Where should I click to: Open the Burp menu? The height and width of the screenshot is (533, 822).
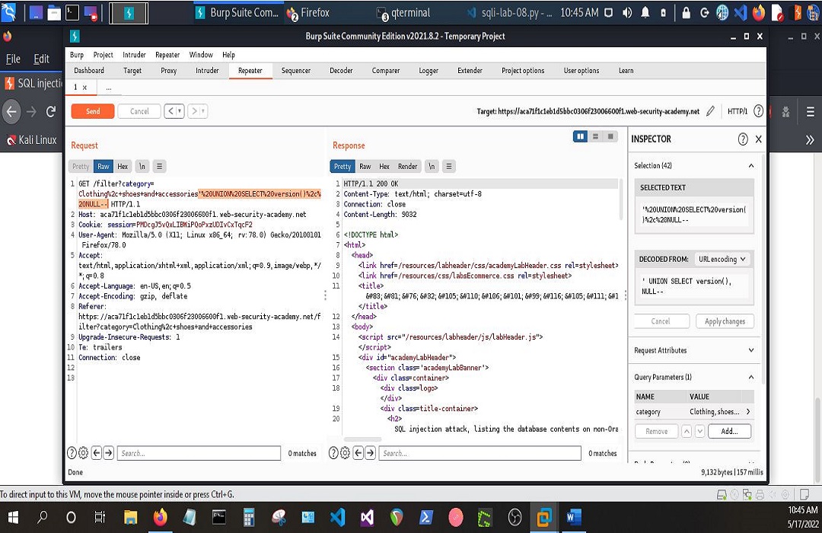point(77,55)
